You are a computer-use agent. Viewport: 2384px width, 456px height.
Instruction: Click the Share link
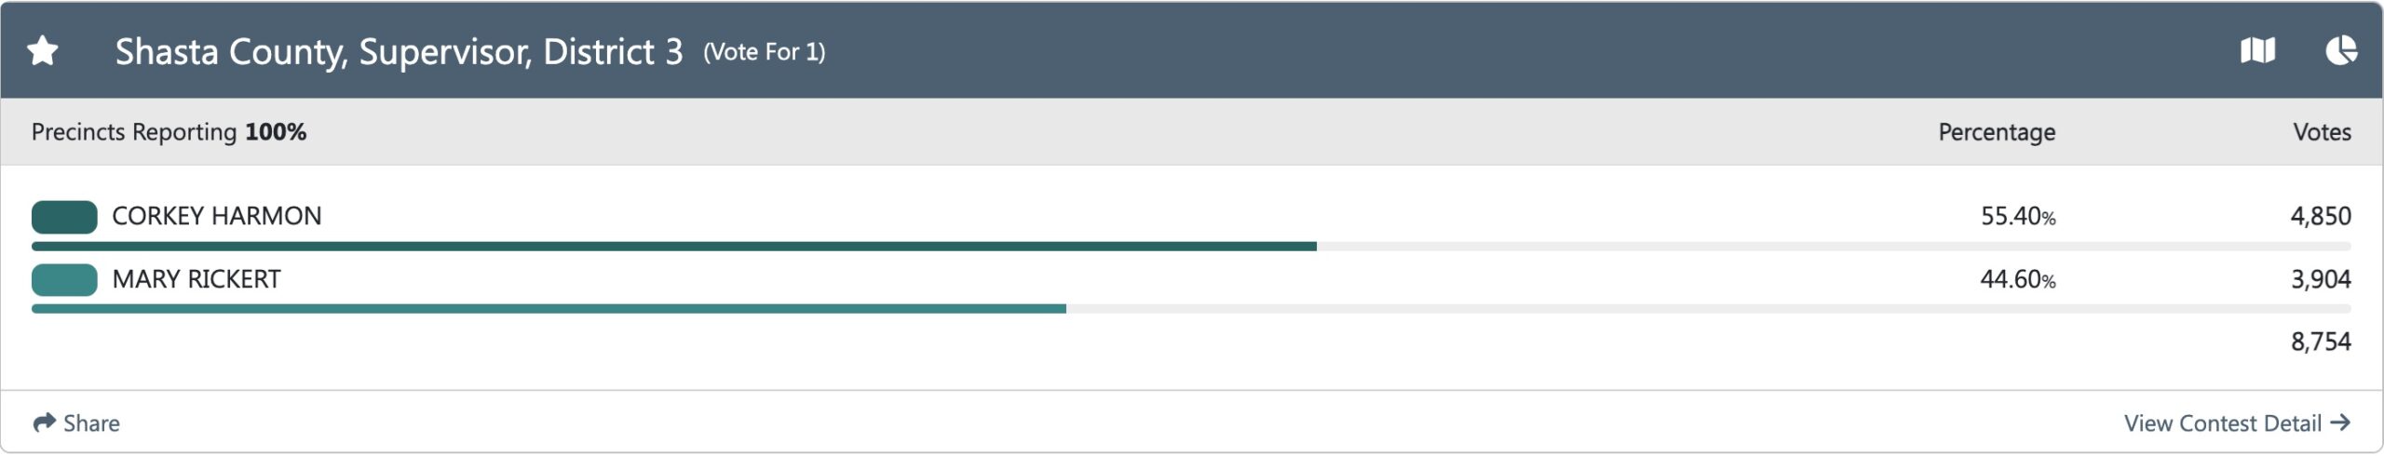91,423
